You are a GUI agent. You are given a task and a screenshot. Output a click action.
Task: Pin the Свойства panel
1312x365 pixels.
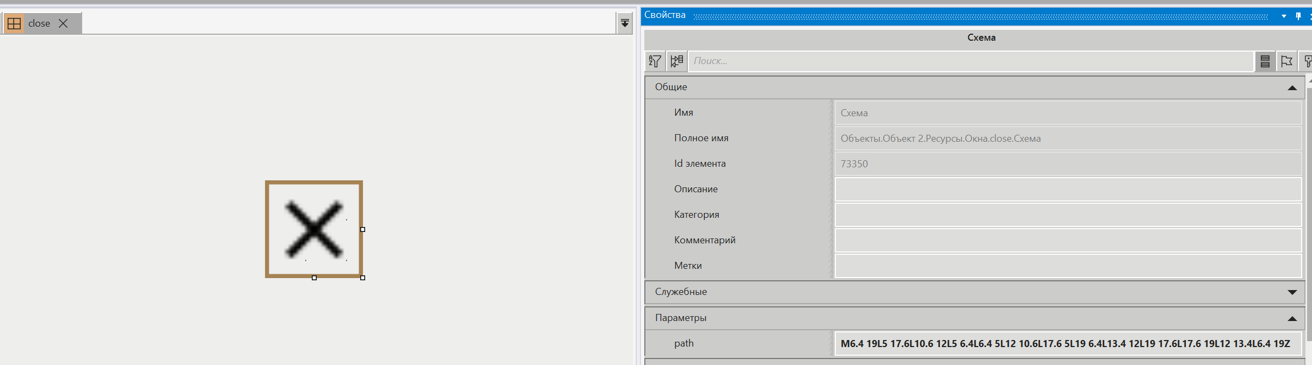pyautogui.click(x=1298, y=16)
